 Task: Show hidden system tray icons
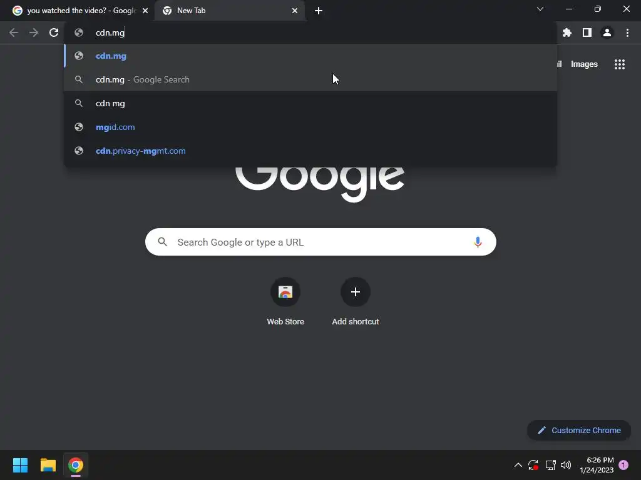click(518, 465)
